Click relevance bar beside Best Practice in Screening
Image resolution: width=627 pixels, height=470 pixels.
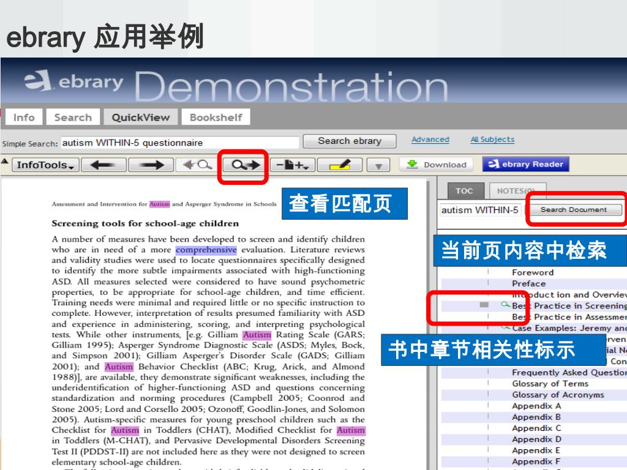tap(484, 305)
